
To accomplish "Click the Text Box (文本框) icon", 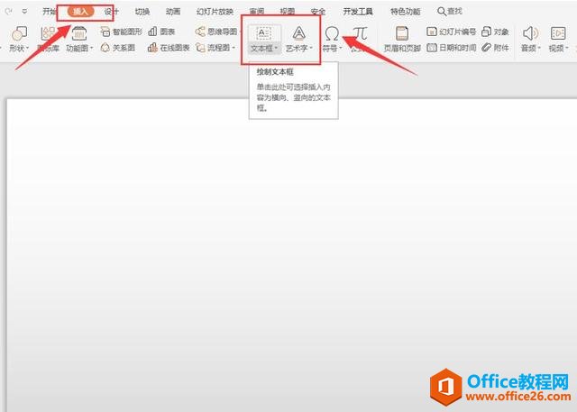I will 264,33.
